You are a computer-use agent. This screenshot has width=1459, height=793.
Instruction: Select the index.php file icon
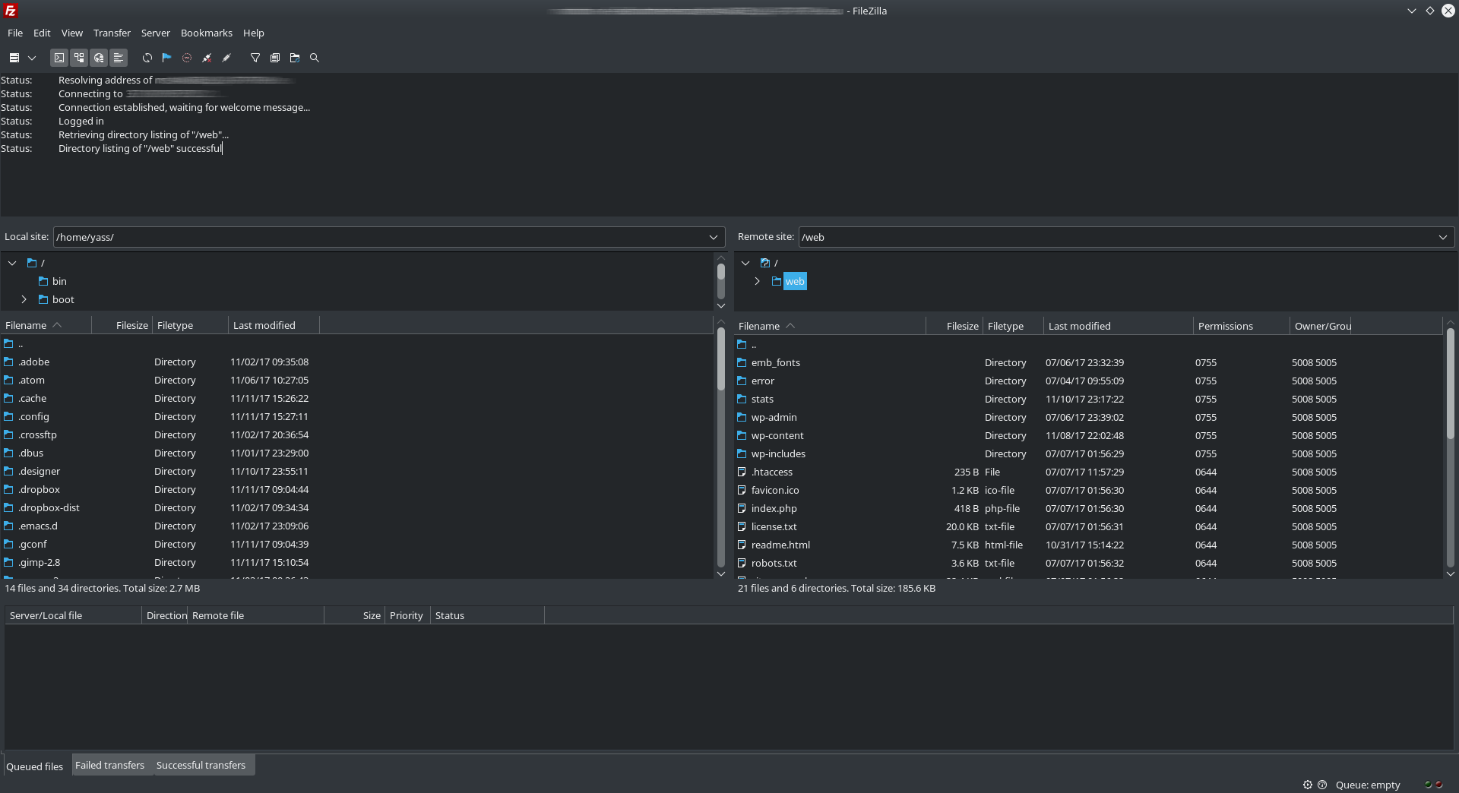[x=742, y=508]
